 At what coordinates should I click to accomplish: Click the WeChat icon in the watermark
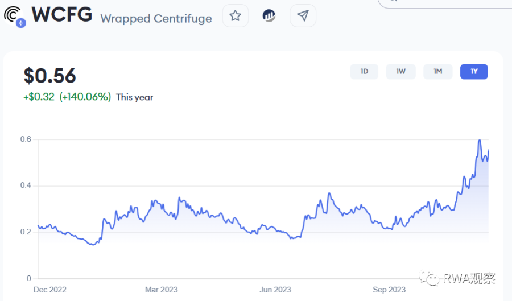click(x=430, y=278)
